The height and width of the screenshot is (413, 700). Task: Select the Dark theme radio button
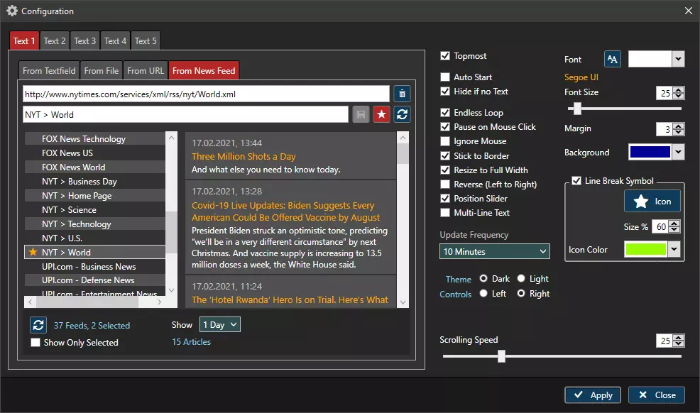point(483,278)
